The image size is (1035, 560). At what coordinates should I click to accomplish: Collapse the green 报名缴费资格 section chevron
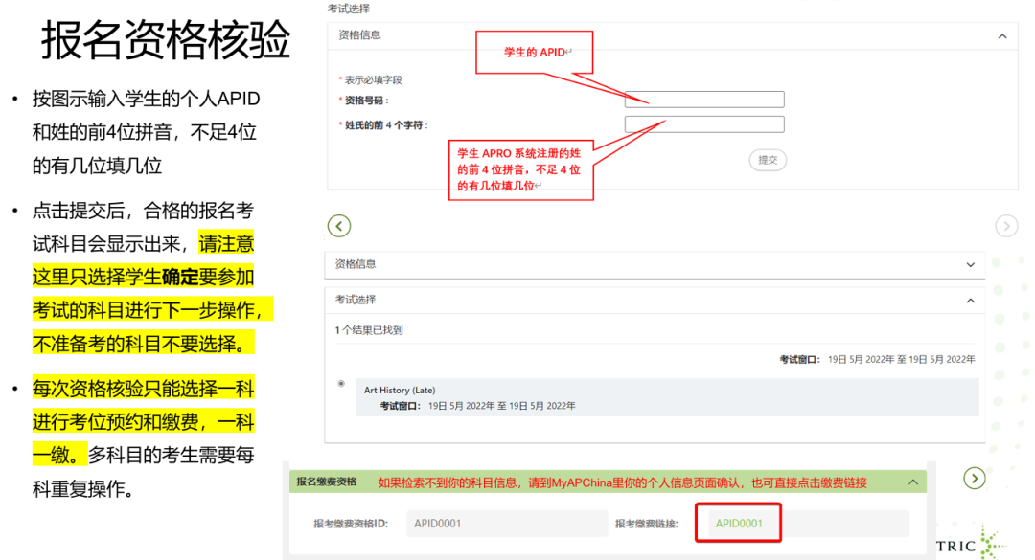click(912, 482)
